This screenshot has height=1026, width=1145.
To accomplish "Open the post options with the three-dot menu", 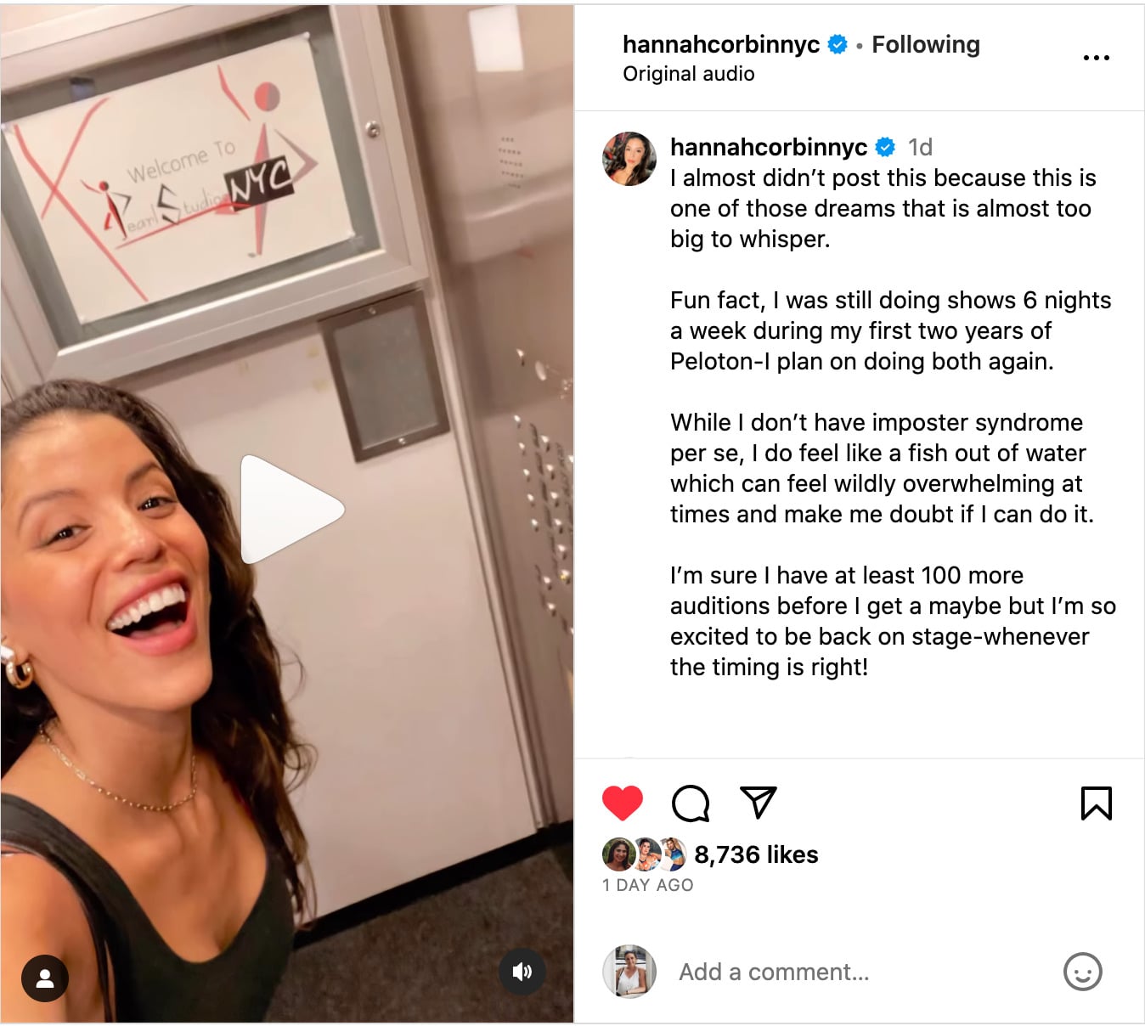I will click(x=1097, y=57).
